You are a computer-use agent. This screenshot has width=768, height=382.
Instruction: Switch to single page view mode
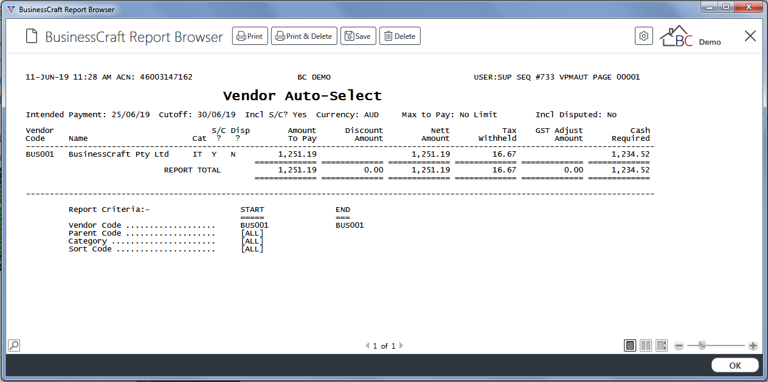click(x=631, y=346)
